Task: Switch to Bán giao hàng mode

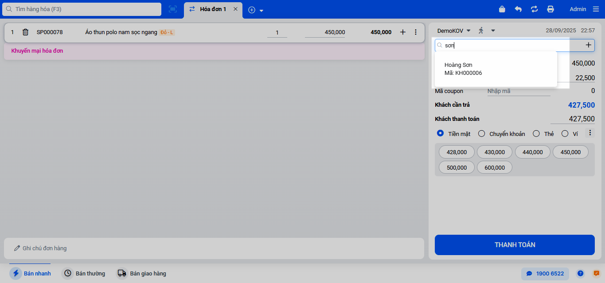Action: tap(141, 273)
